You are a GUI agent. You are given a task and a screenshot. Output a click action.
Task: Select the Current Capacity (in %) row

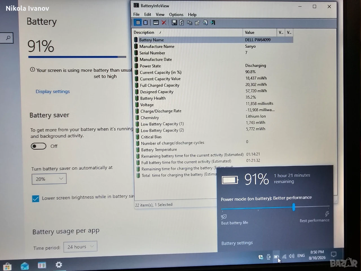214,72
